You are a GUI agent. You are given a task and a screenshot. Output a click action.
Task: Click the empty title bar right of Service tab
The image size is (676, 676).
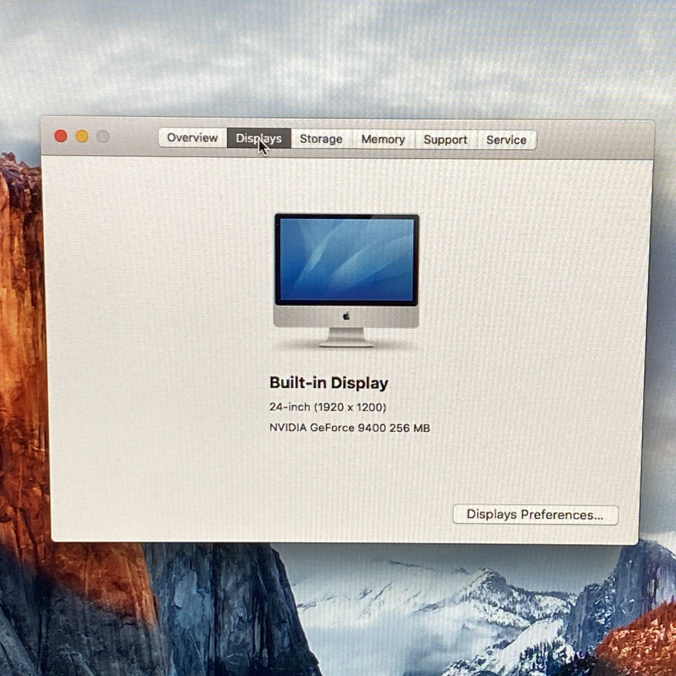point(591,140)
